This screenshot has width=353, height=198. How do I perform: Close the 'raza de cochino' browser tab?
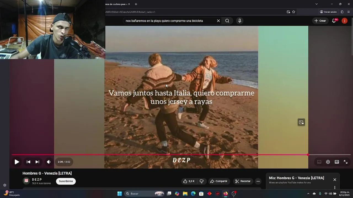[x=129, y=4]
